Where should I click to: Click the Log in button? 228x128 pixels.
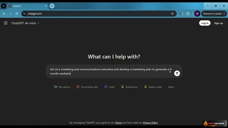205,23
